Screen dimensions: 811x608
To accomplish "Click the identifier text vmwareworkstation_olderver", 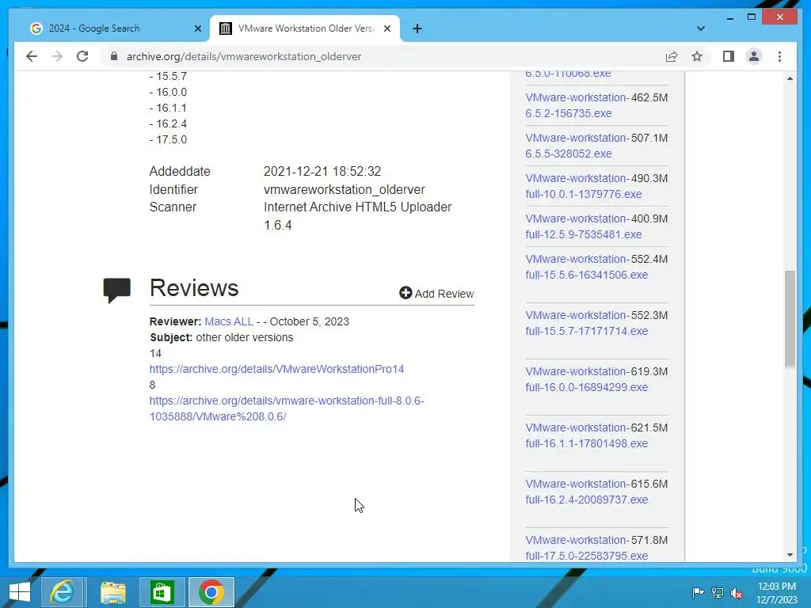I will pyautogui.click(x=345, y=190).
